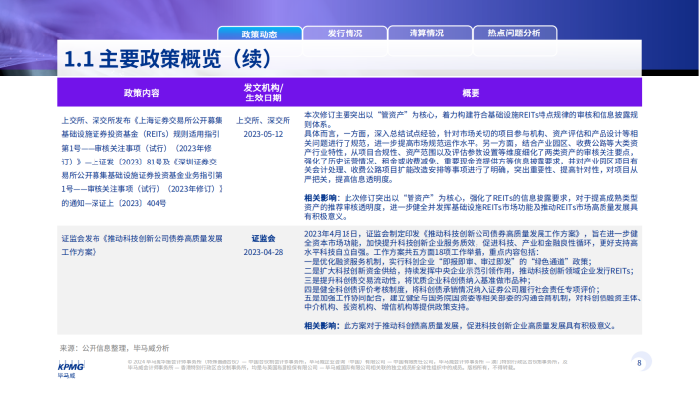The image size is (699, 393).
Task: Click the 相关影响 line about 科创债高质量发展
Action: [461, 326]
